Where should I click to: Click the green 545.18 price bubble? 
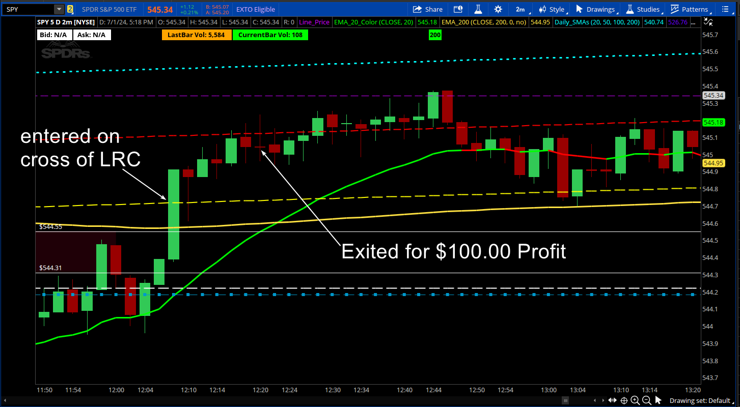pos(713,122)
